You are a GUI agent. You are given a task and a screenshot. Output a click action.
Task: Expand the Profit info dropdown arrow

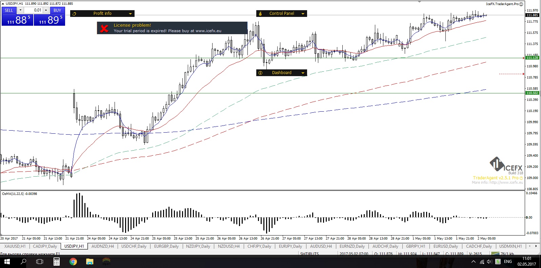[130, 14]
